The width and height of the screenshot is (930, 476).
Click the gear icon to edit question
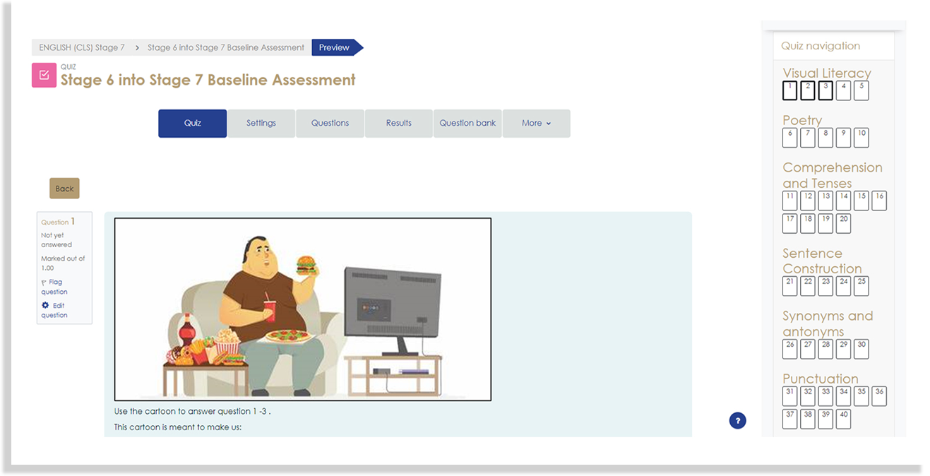[45, 306]
